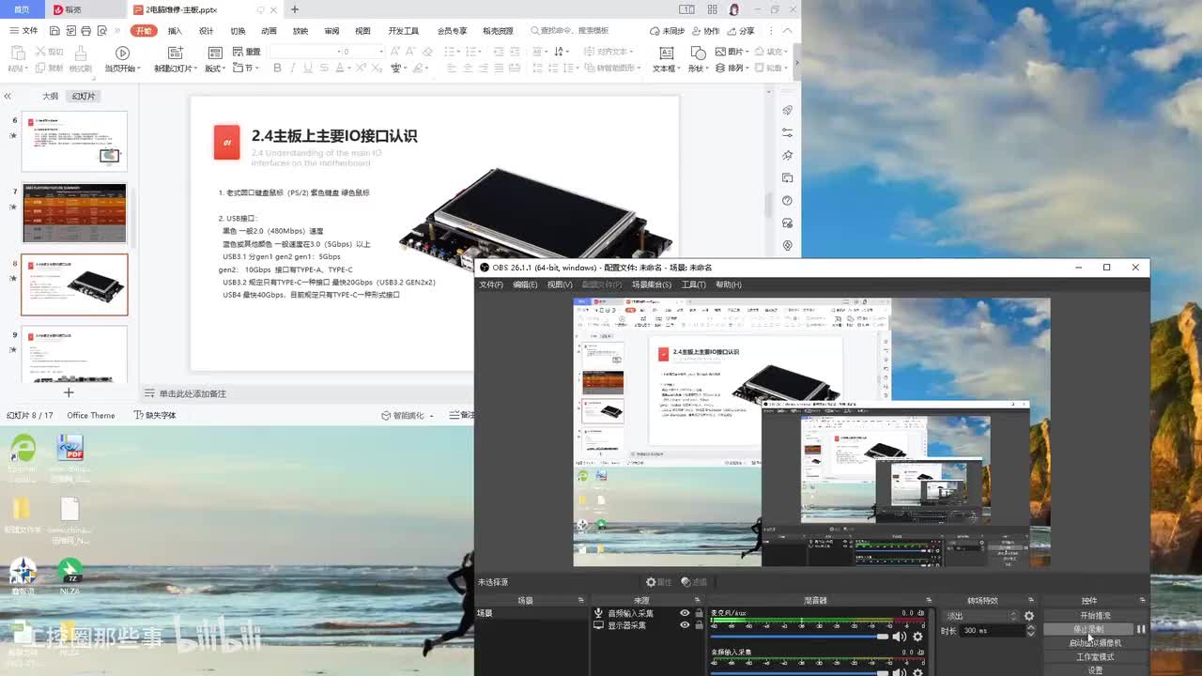
Task: Select slide 7 thumbnail in WPS panel
Action: [x=74, y=213]
